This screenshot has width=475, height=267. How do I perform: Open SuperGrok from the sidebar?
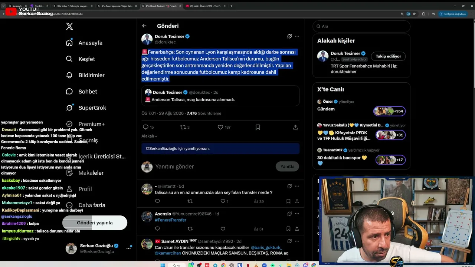pos(86,108)
